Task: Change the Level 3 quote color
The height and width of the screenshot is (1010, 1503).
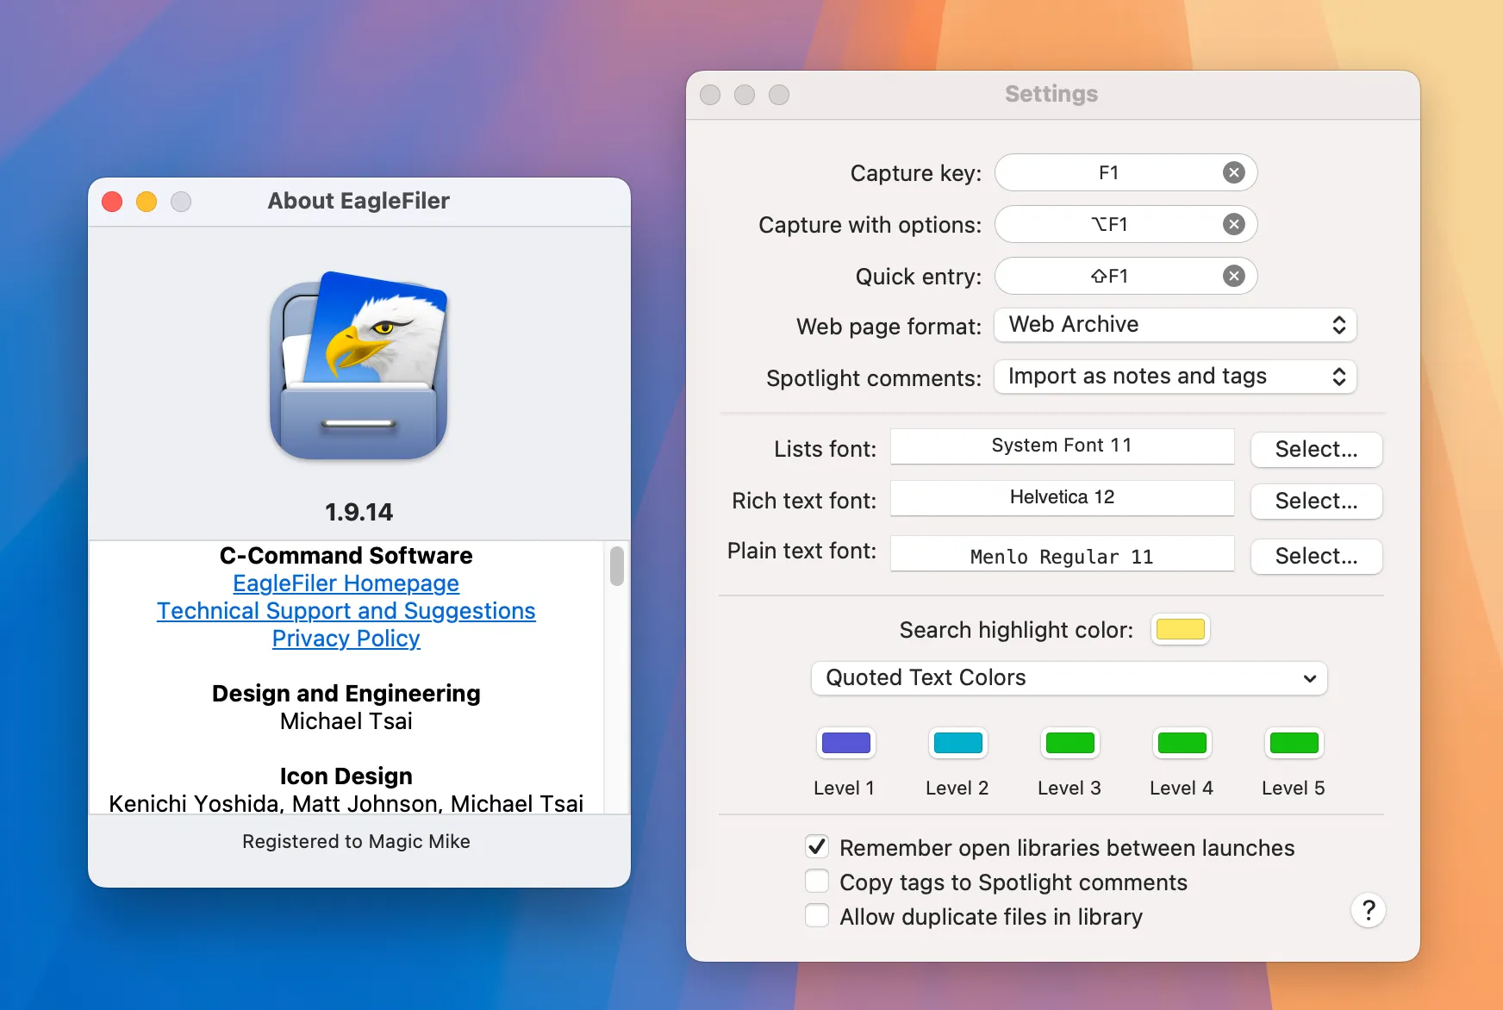Action: point(1070,743)
